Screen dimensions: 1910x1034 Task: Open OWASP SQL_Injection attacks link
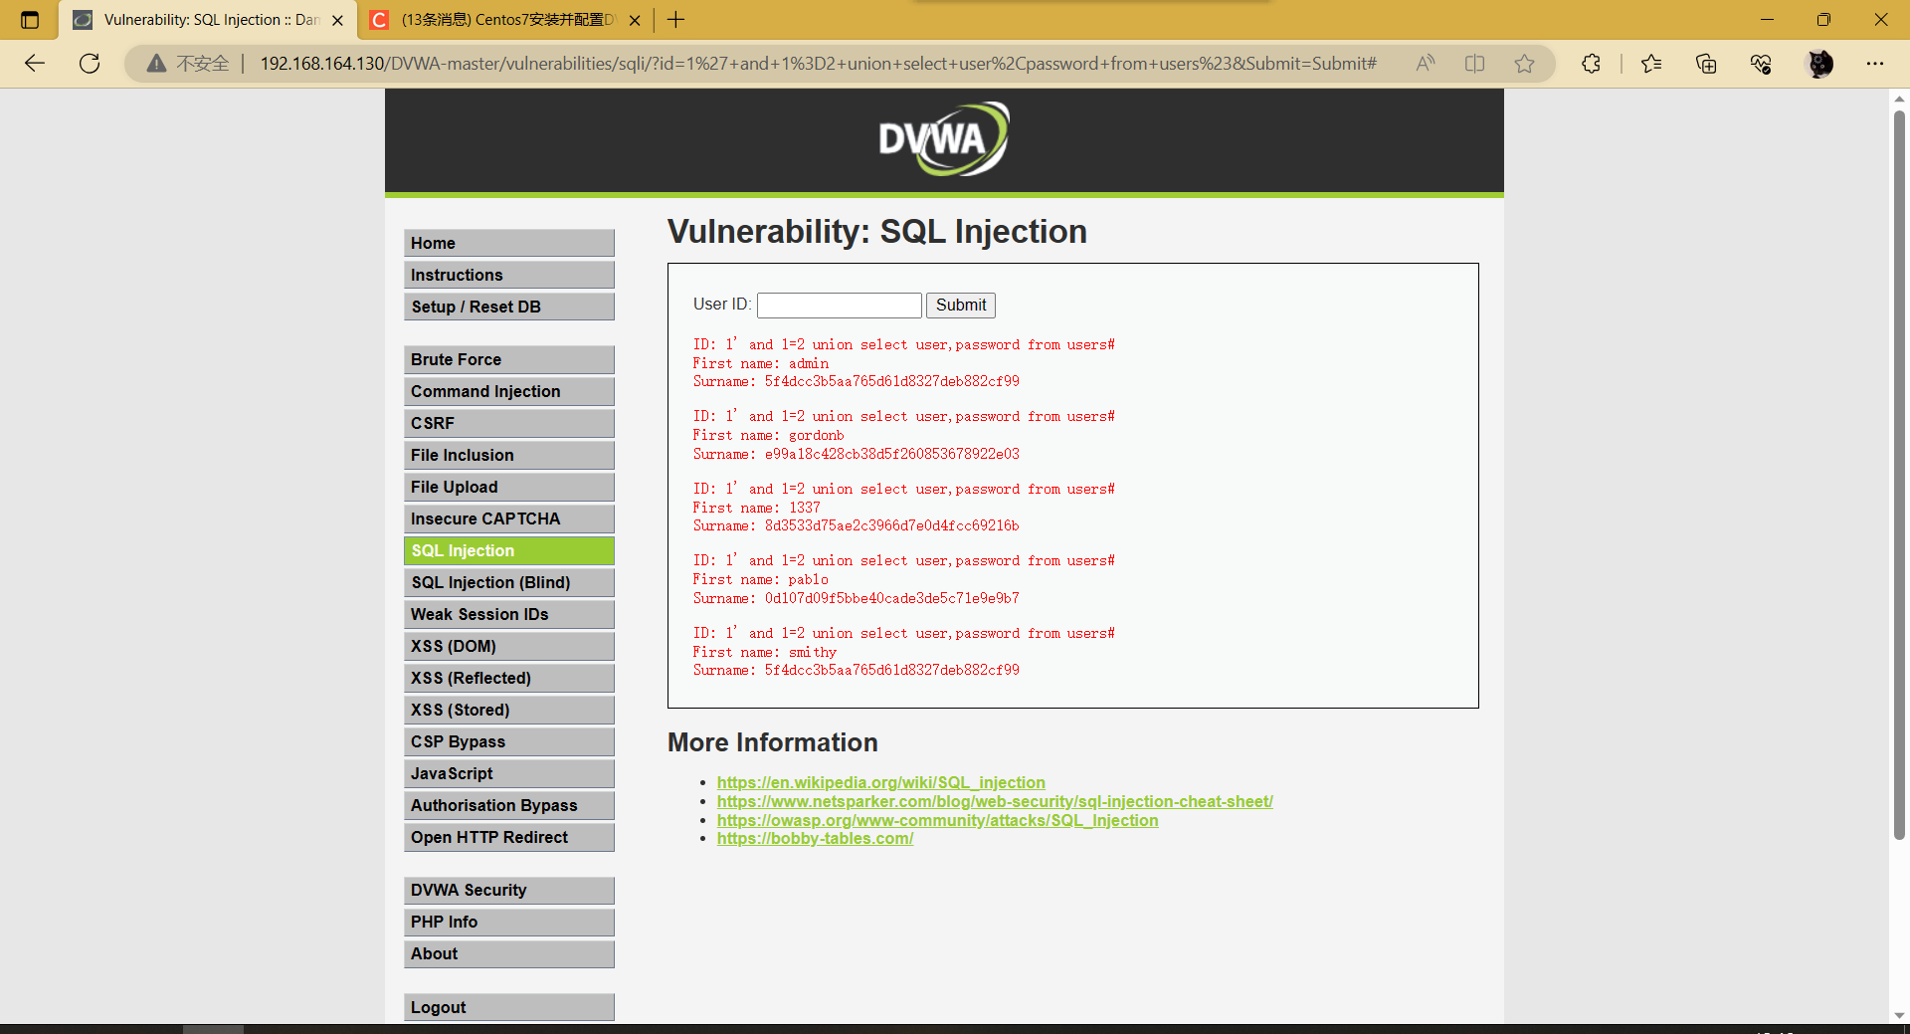(x=937, y=820)
